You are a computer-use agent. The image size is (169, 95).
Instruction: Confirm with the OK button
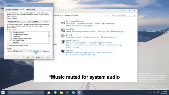(x=28, y=57)
